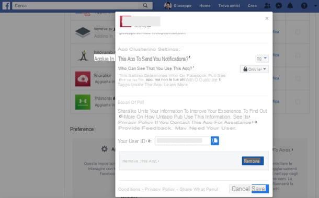Open the notifications 'no' dropdown

pyautogui.click(x=262, y=59)
